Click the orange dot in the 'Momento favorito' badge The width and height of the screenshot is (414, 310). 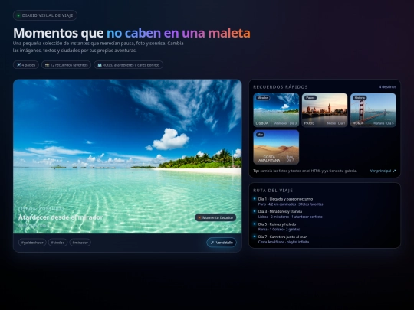[x=199, y=217]
